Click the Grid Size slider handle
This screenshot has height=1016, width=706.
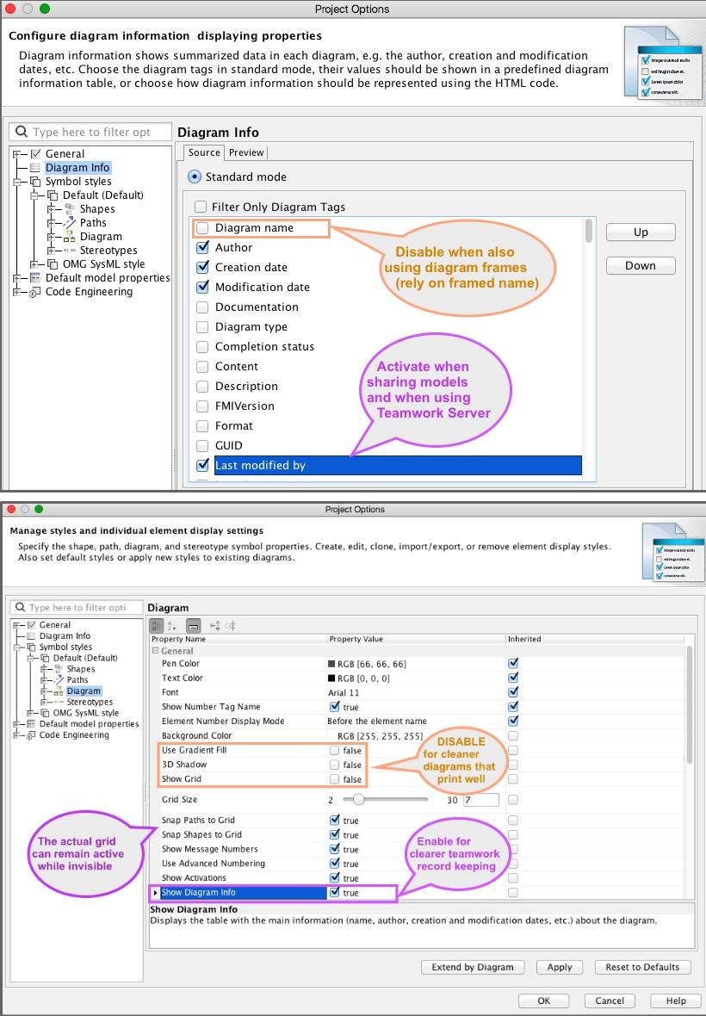[x=359, y=800]
